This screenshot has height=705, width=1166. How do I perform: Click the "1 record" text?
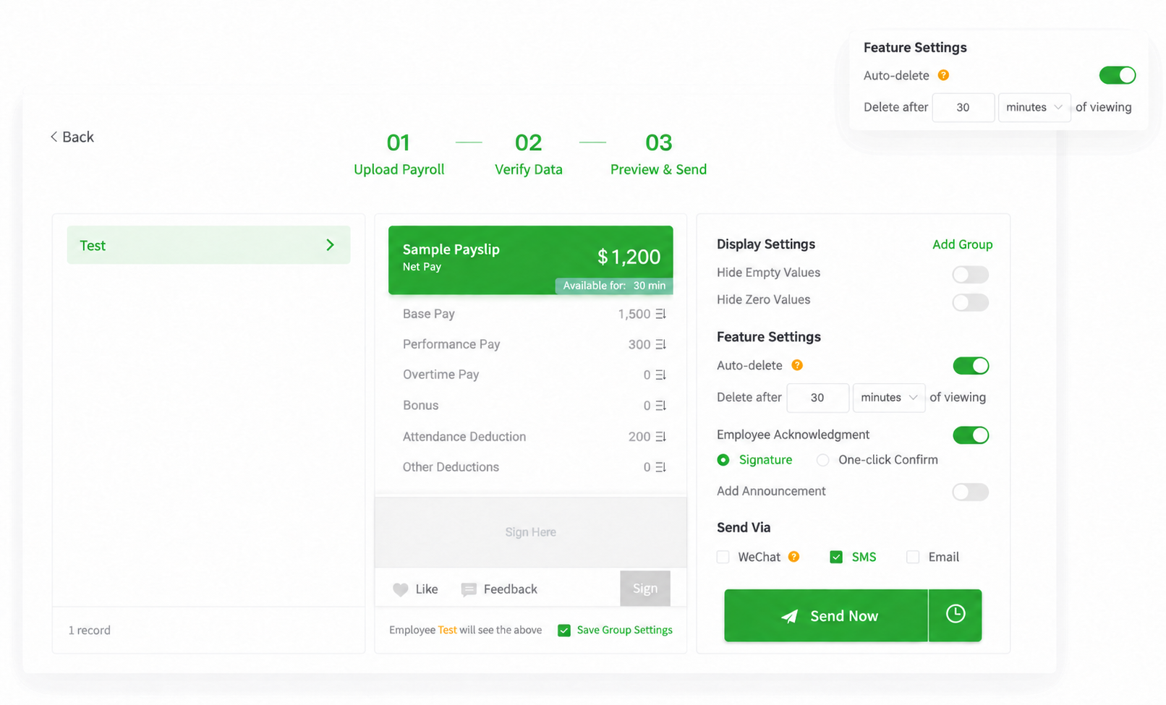click(90, 631)
